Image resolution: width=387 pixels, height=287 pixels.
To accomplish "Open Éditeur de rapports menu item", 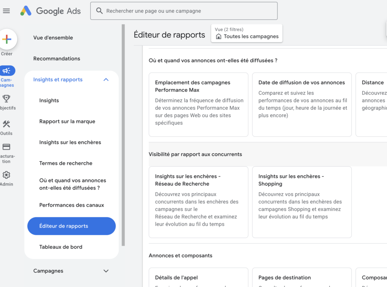I will coord(71,226).
